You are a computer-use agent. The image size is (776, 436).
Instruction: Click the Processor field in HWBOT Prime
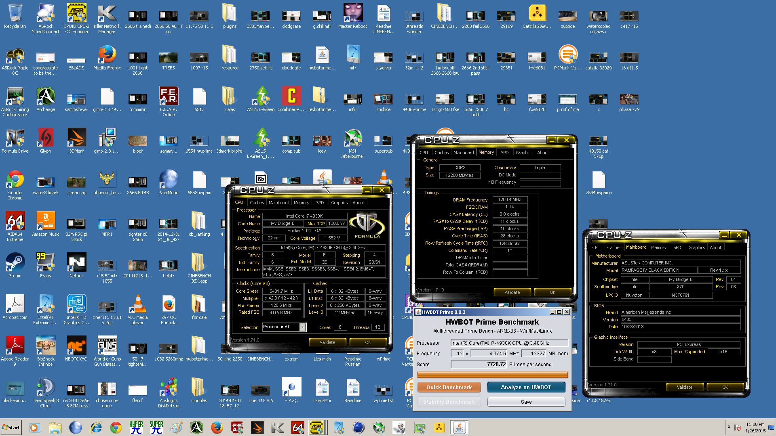pos(510,343)
